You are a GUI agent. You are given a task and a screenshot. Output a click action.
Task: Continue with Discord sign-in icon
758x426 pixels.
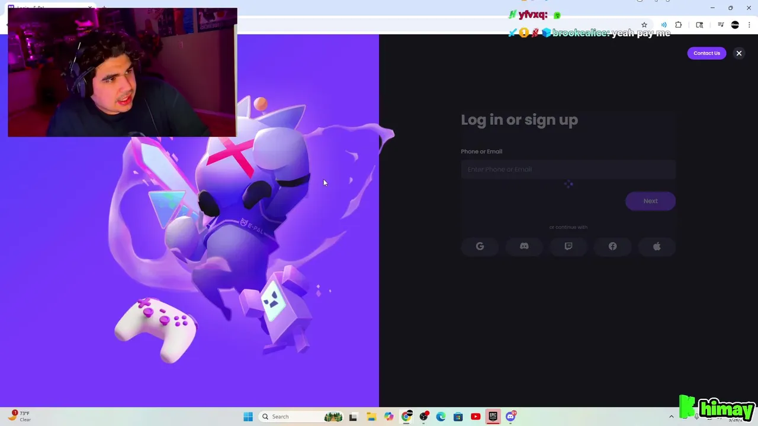pyautogui.click(x=524, y=246)
